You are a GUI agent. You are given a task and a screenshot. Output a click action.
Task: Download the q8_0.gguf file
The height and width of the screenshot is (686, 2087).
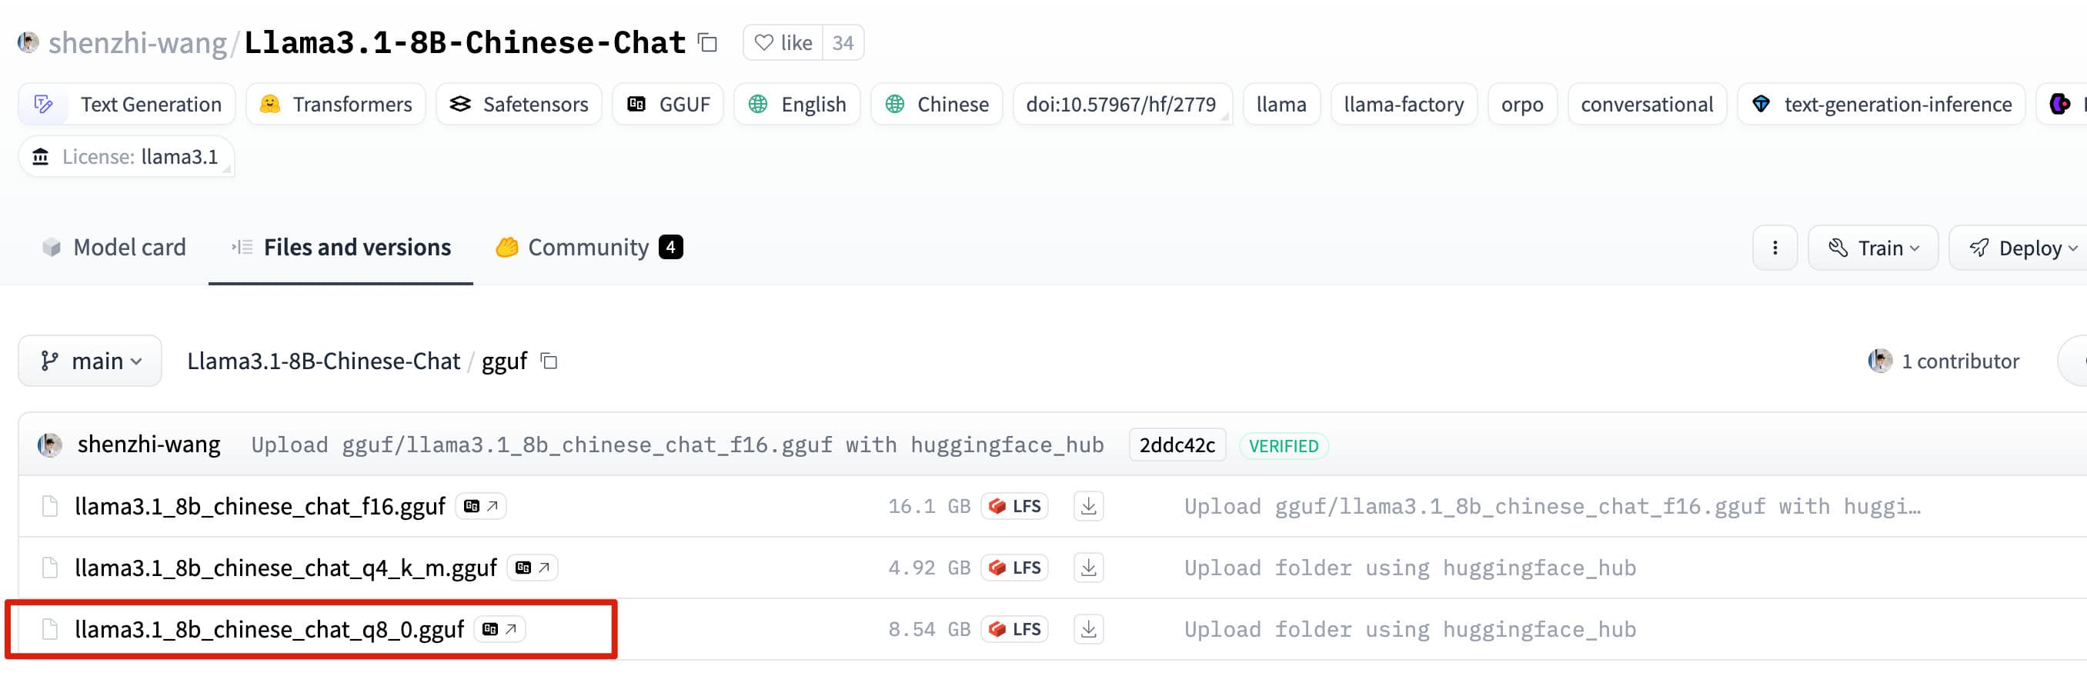click(x=1088, y=629)
